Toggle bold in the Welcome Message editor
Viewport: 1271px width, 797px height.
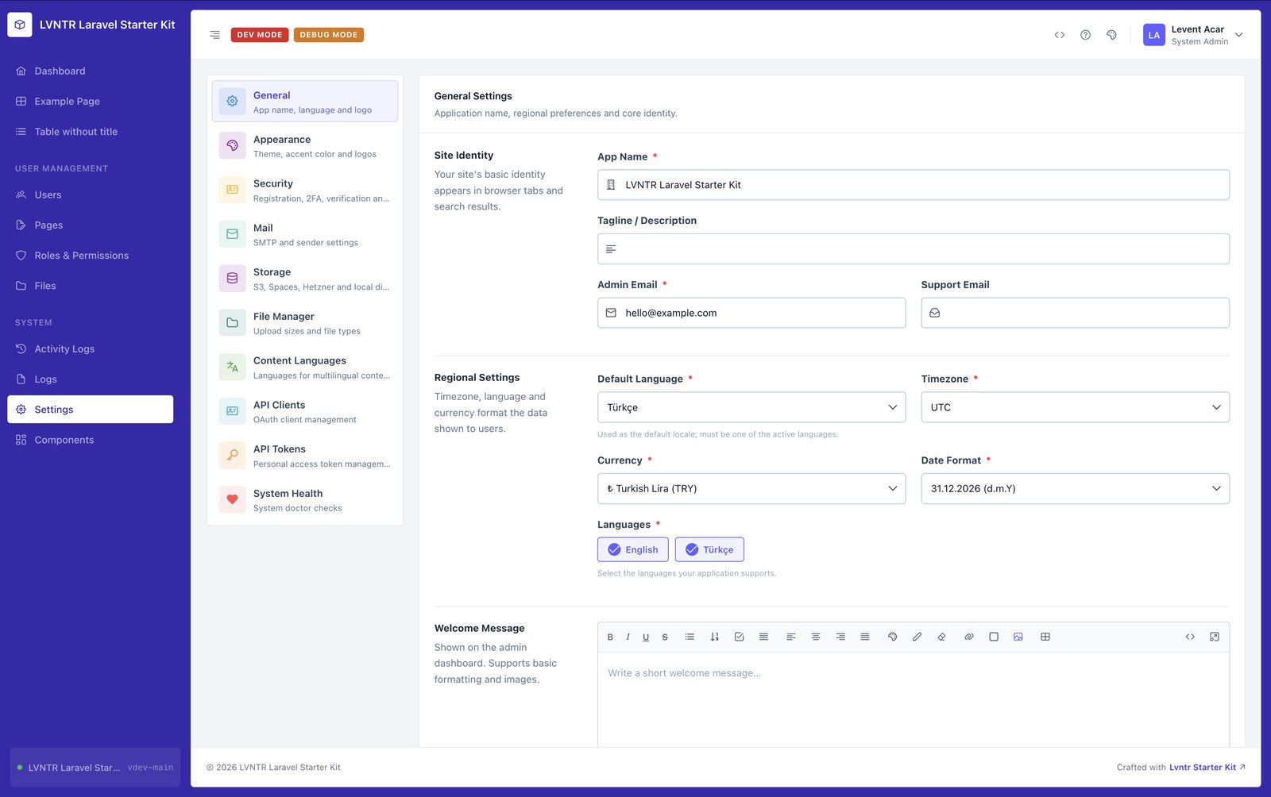point(610,637)
